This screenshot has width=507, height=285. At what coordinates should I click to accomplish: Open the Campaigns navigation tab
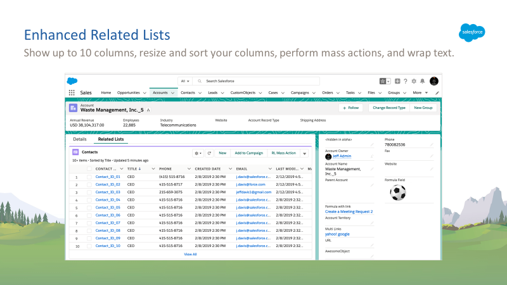[300, 92]
